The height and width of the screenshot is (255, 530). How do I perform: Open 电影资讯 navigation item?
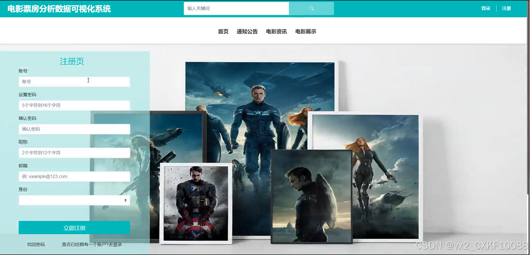point(276,32)
